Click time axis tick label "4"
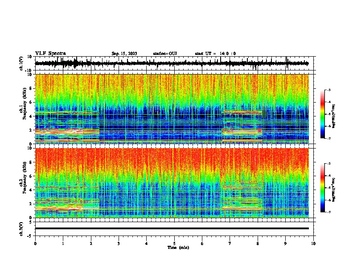353x273 pixels. coord(147,244)
